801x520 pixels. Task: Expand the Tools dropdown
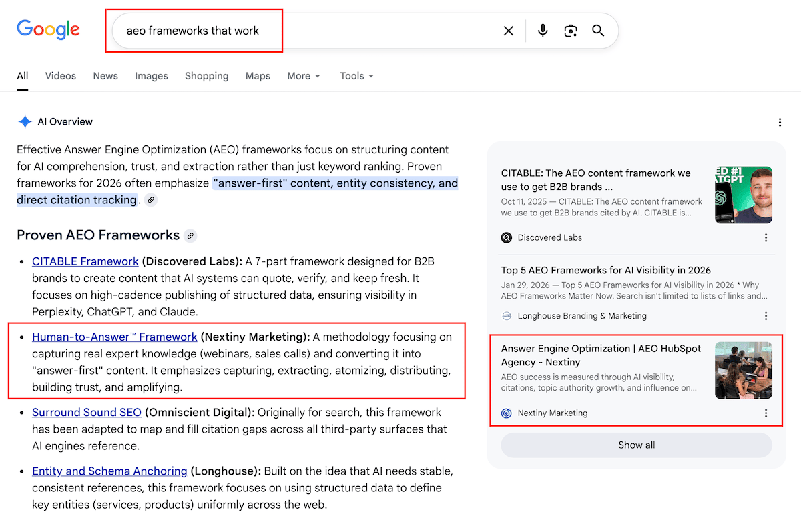click(x=356, y=76)
